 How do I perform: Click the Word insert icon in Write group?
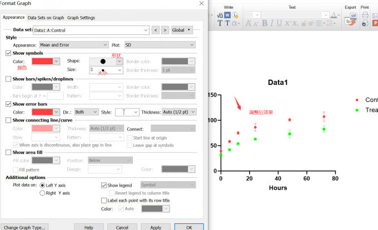(227, 15)
